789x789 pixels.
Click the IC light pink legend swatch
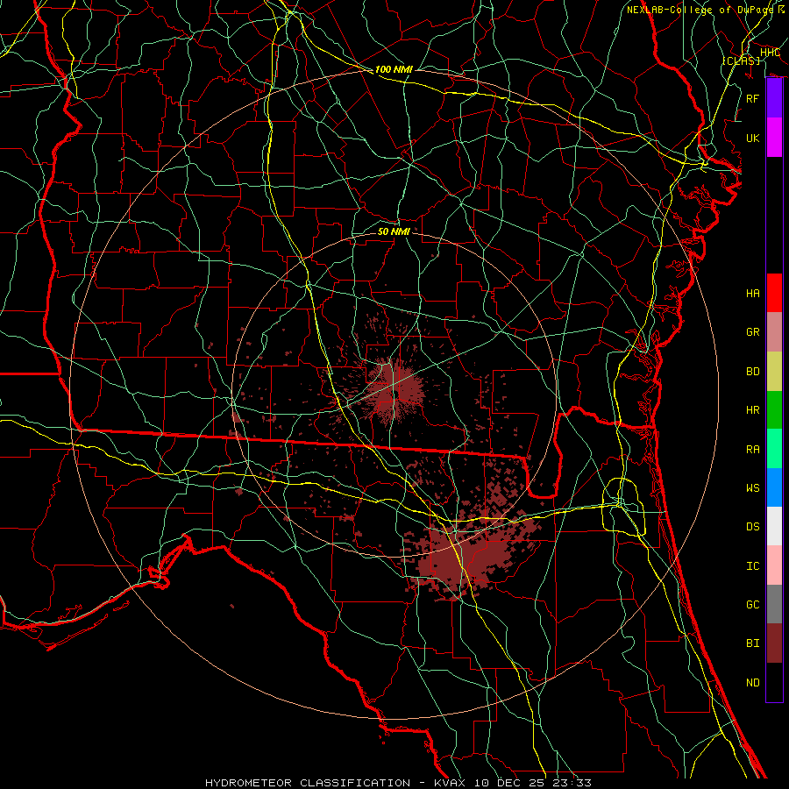(x=774, y=565)
